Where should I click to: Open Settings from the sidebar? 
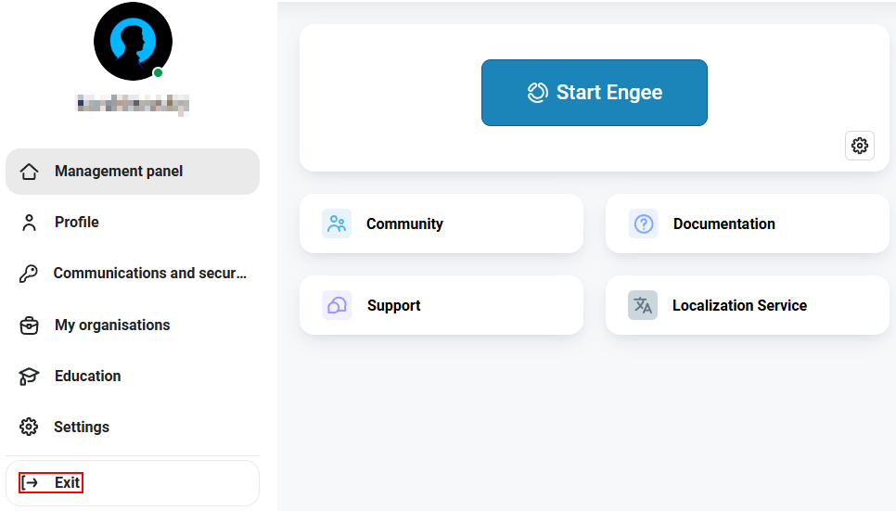point(133,427)
